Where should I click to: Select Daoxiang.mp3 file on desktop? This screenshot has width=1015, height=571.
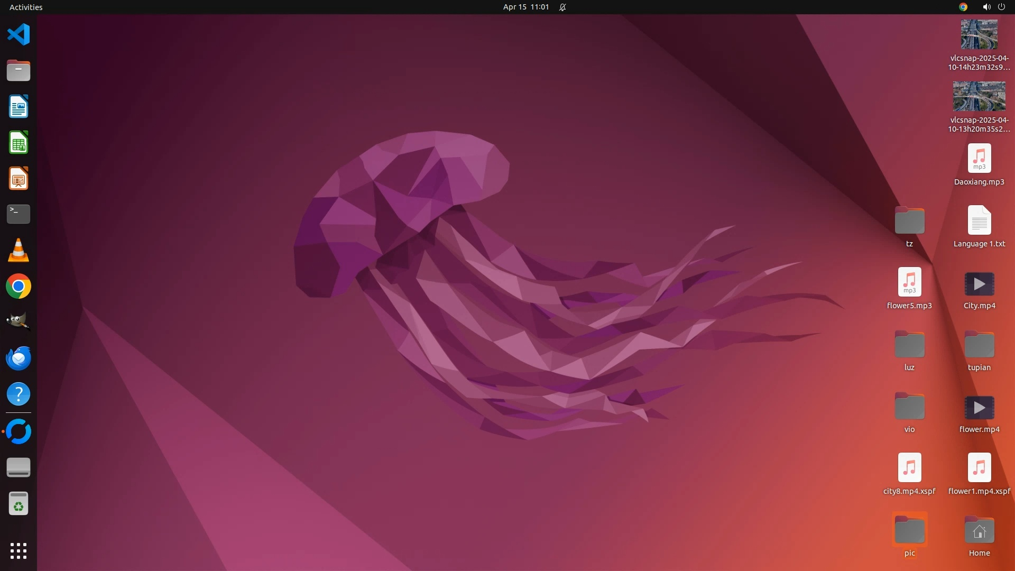979,159
